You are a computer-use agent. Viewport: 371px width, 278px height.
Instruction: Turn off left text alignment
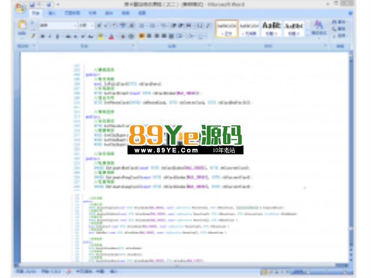click(141, 36)
